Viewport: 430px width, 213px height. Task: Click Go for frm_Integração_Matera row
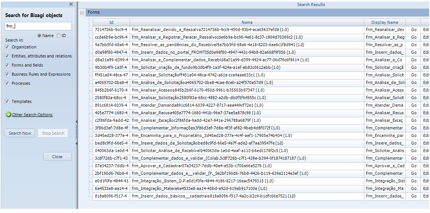(413, 188)
